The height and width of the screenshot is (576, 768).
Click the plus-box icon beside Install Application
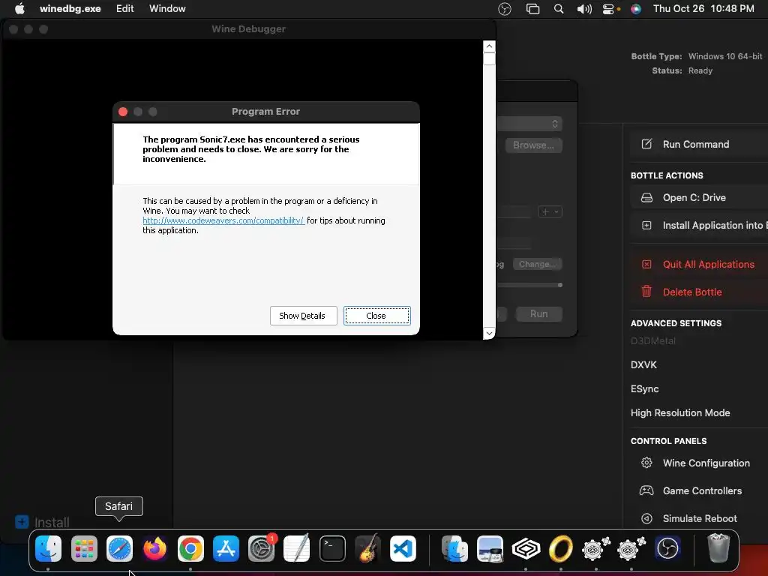tap(646, 225)
